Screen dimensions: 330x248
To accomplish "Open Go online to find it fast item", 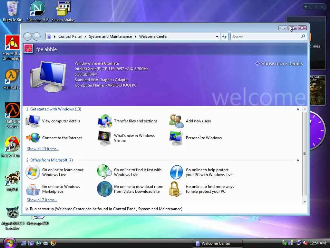I will (129, 172).
